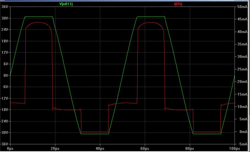Click the 30V left axis label

click(5, 18)
